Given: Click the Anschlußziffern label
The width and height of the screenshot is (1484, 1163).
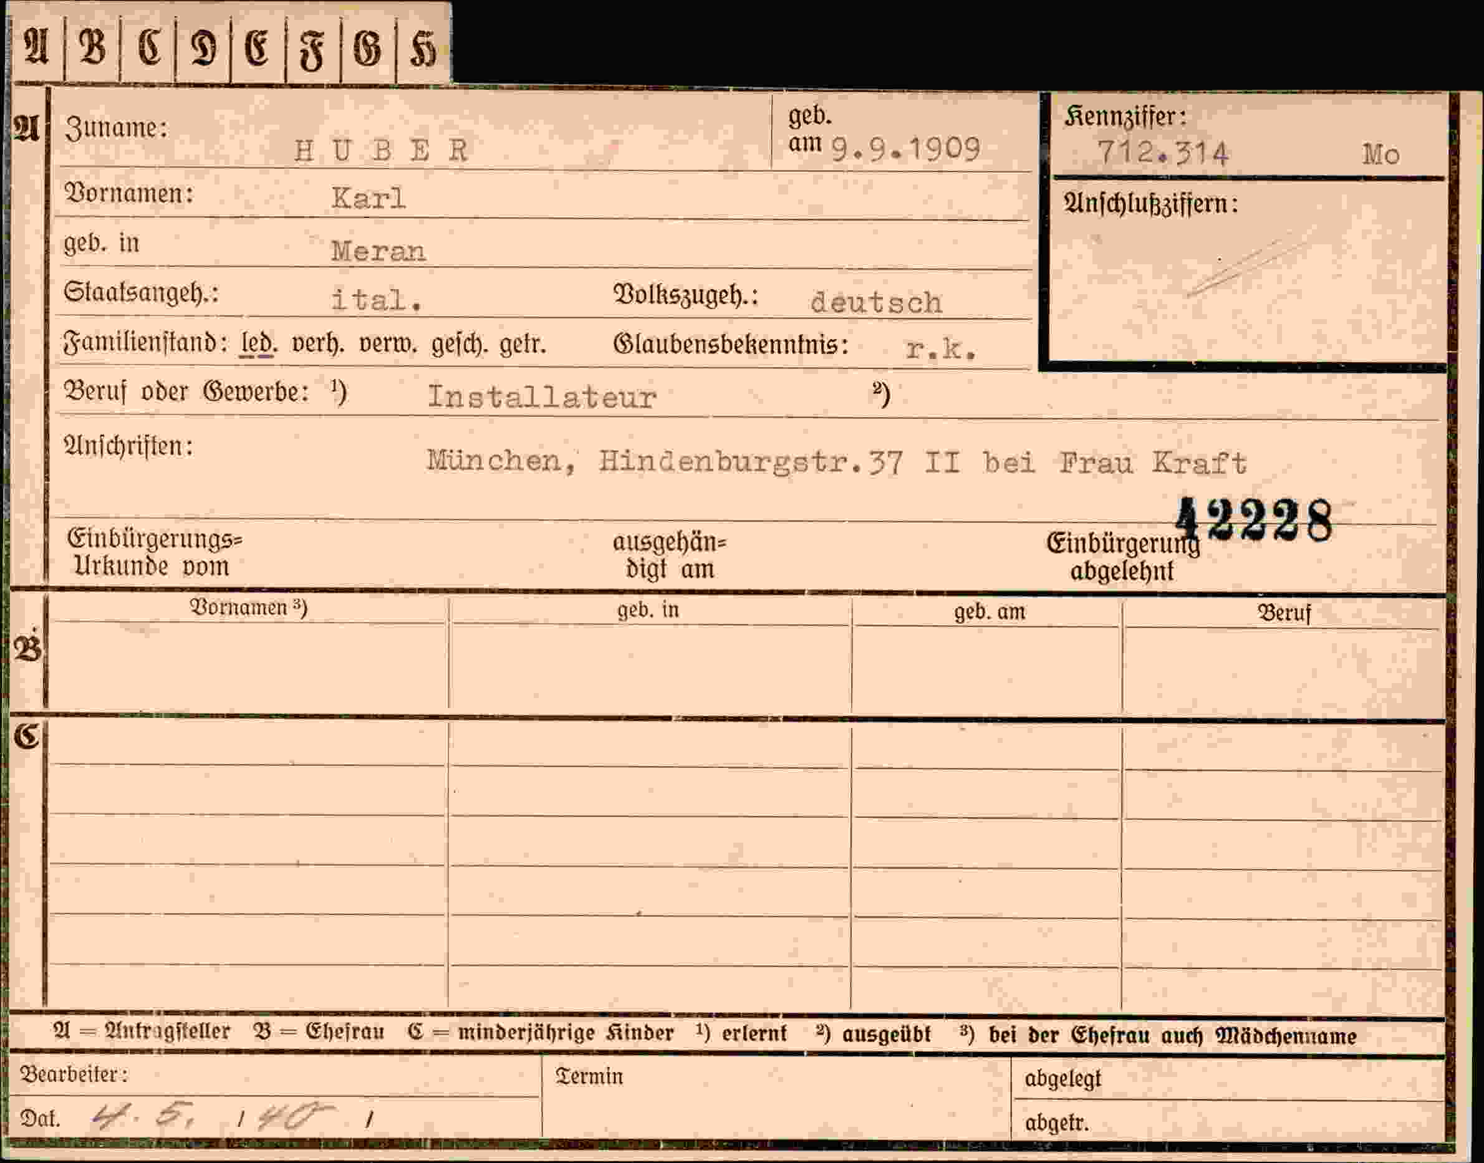Looking at the screenshot, I should tap(1151, 204).
